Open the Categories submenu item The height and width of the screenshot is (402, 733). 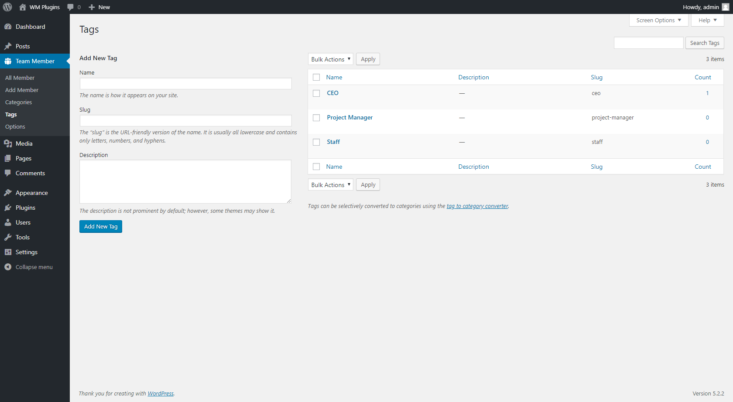point(18,102)
